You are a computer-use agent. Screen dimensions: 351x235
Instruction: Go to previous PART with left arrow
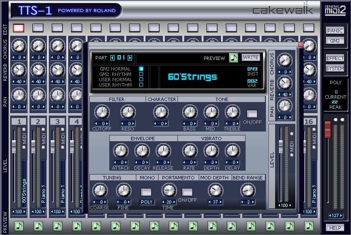(112, 58)
